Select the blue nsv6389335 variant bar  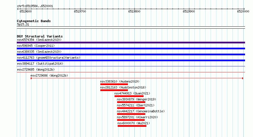click(x=131, y=54)
